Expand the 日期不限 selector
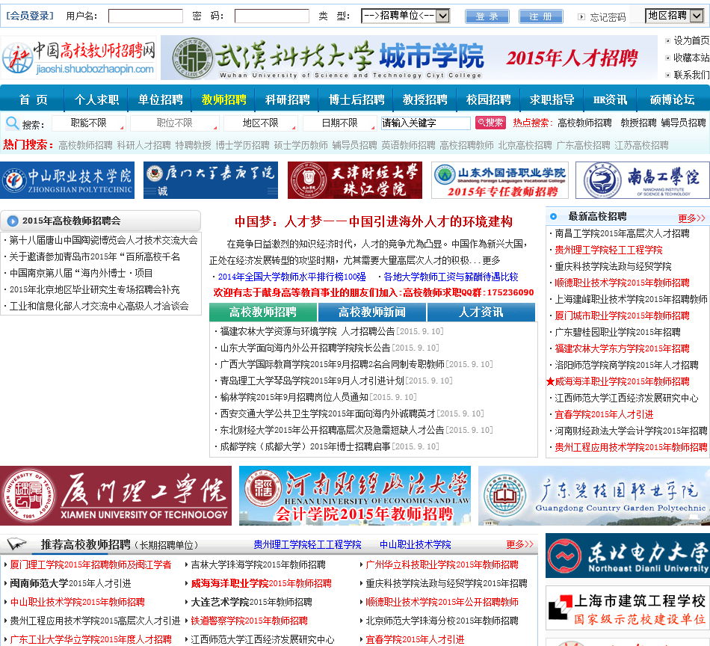 [339, 123]
